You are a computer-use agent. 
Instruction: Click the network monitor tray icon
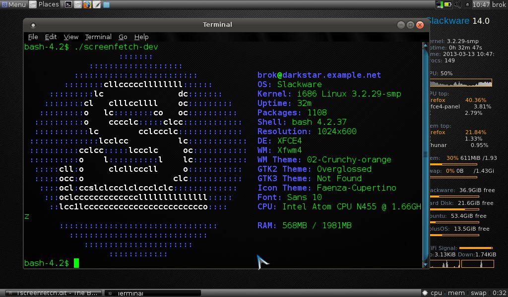(440, 4)
